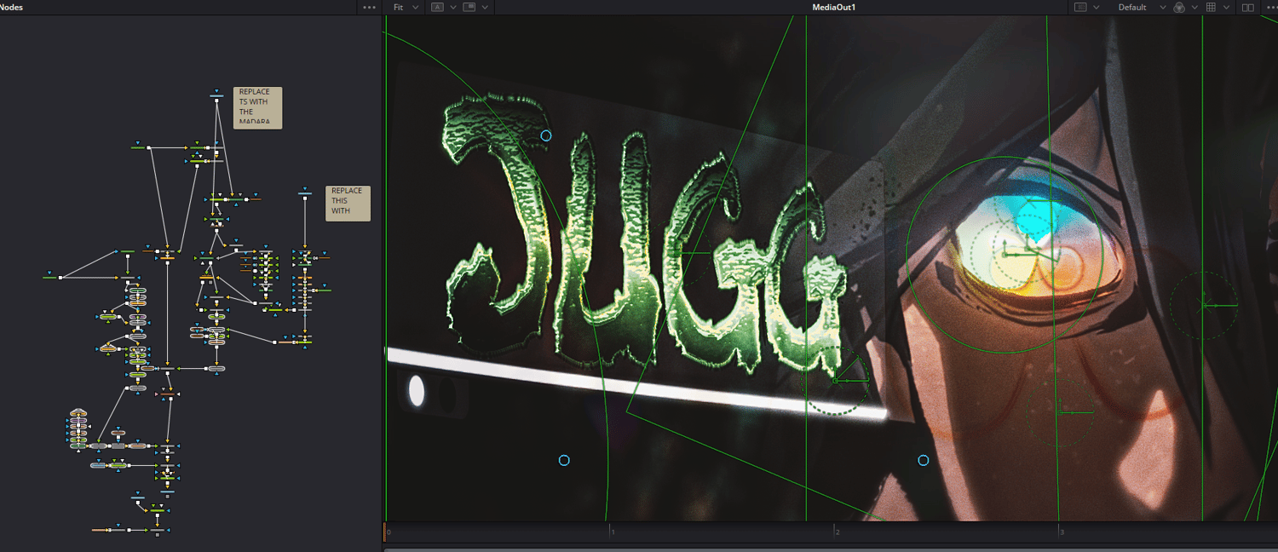Click the MediaOut1 viewer title
This screenshot has width=1278, height=552.
pos(832,7)
